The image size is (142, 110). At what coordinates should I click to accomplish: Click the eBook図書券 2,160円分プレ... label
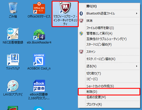click(x=39, y=96)
